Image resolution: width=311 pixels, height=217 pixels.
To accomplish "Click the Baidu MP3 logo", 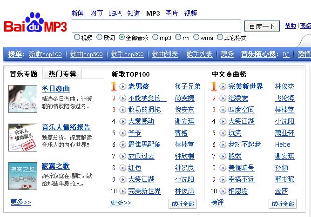I will click(x=35, y=22).
